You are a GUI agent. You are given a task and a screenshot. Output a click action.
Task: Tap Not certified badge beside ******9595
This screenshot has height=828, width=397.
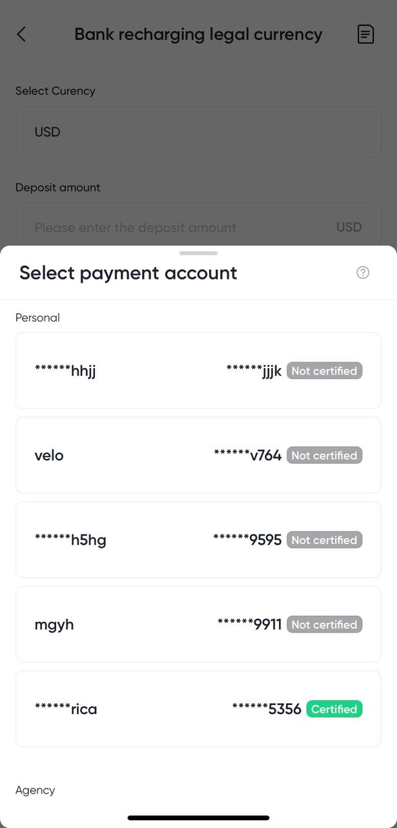[324, 540]
